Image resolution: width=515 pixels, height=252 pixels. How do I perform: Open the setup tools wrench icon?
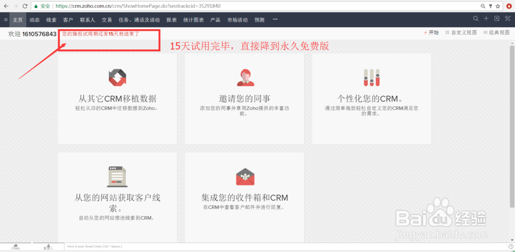pos(508,18)
